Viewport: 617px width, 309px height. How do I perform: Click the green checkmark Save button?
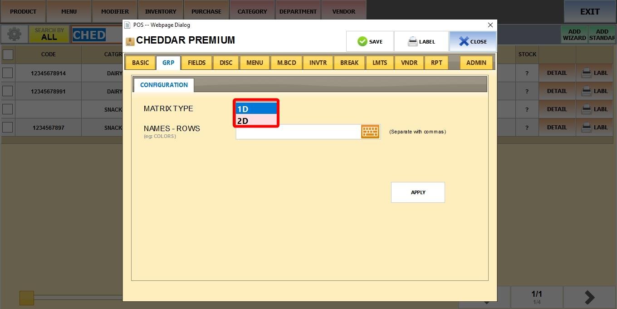click(x=370, y=41)
